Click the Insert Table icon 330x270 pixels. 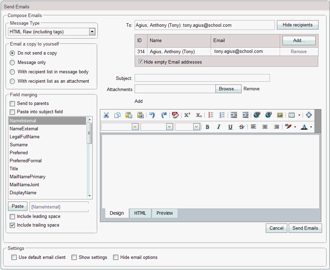[x=291, y=115]
